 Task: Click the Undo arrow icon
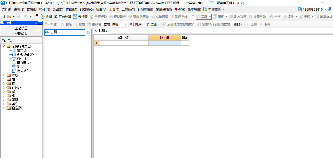26,16
